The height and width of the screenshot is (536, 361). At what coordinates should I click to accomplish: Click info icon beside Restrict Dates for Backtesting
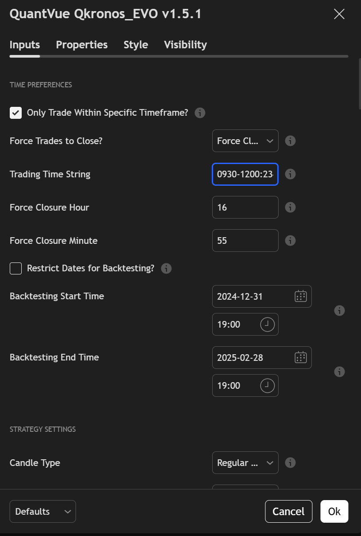[166, 269]
